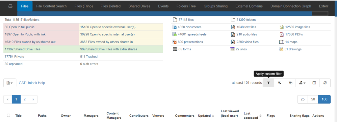The image size is (337, 122).
Task: Set page size to 50 records
Action: pos(313,99)
